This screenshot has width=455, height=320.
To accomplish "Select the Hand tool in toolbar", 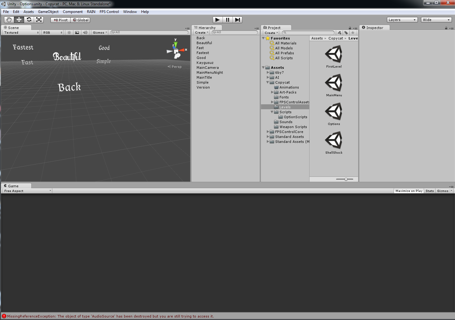I will pyautogui.click(x=9, y=20).
